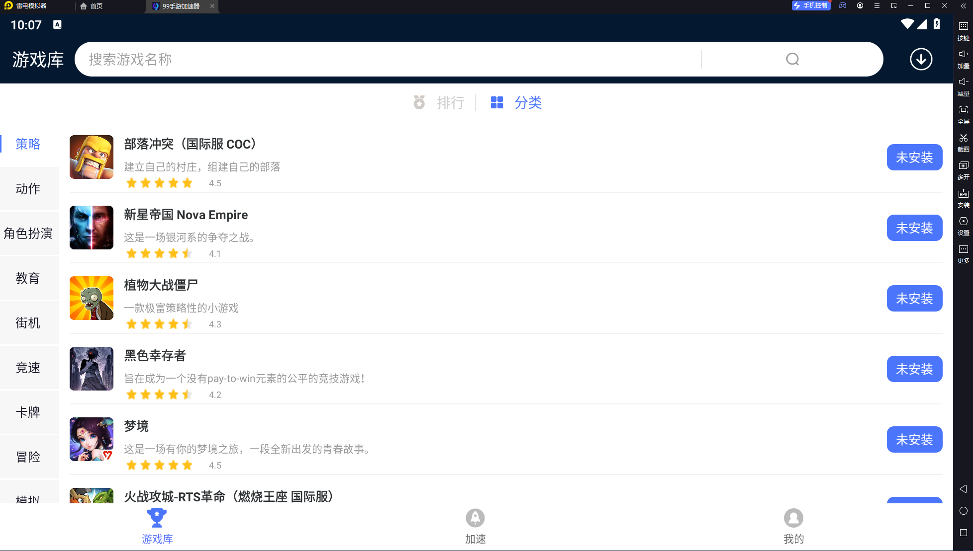The height and width of the screenshot is (551, 973).
Task: Click 未安装 button for 部落冲突
Action: [x=914, y=157]
